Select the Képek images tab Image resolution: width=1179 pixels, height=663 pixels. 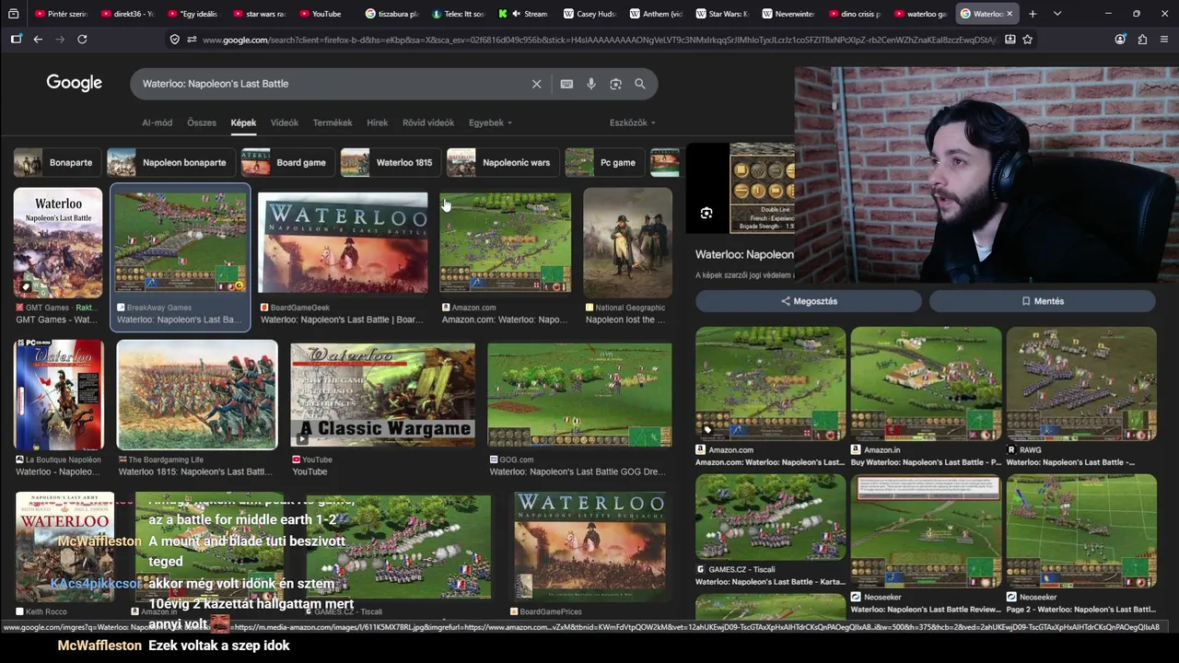click(243, 122)
